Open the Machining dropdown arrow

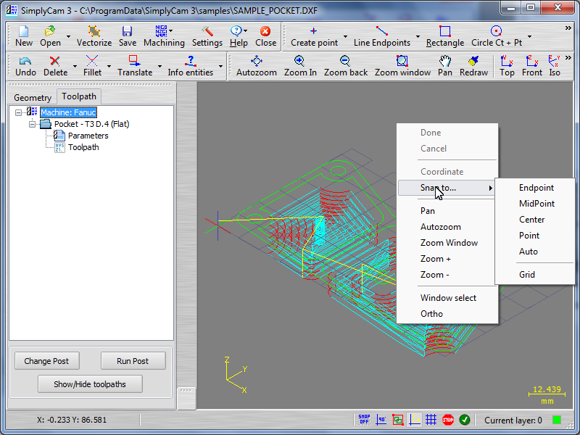coord(170,31)
